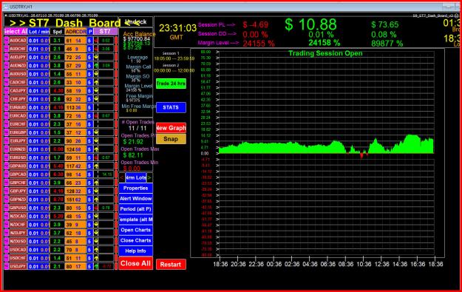Click the yellow up arrow in GBPCHF row
The height and width of the screenshot is (292, 462).
pyautogui.click(x=96, y=183)
